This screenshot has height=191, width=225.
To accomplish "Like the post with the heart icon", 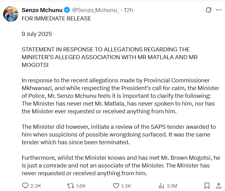I will click(116, 186).
